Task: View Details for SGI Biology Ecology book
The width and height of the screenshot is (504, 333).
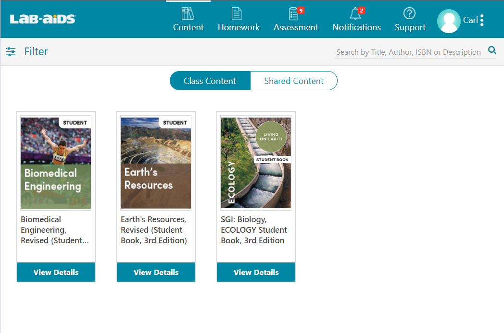Action: click(x=256, y=272)
